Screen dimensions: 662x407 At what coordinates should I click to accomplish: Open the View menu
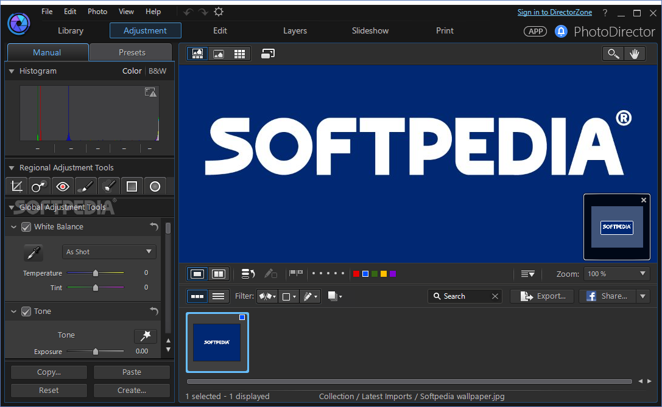coord(126,12)
